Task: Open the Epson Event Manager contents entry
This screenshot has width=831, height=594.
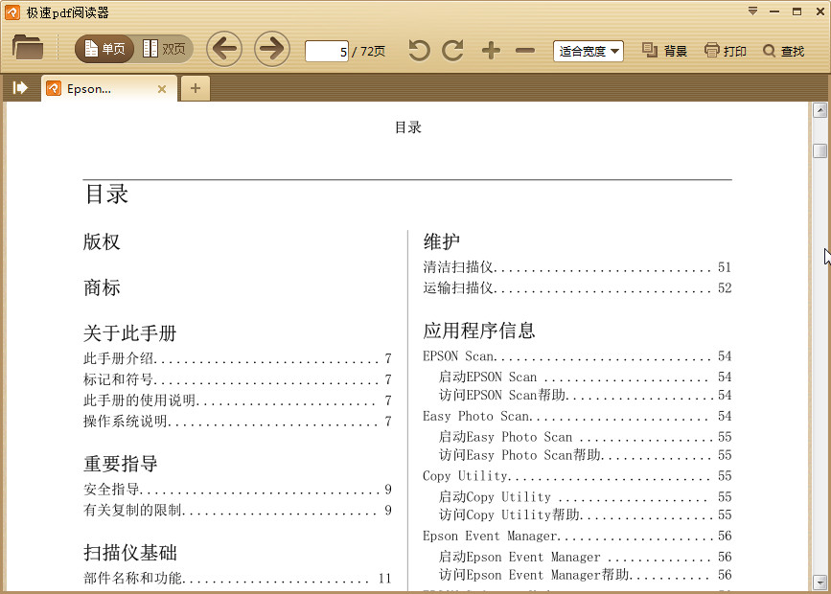Action: [x=577, y=536]
